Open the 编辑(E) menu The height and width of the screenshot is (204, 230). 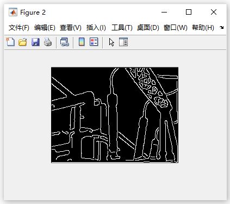(x=45, y=28)
